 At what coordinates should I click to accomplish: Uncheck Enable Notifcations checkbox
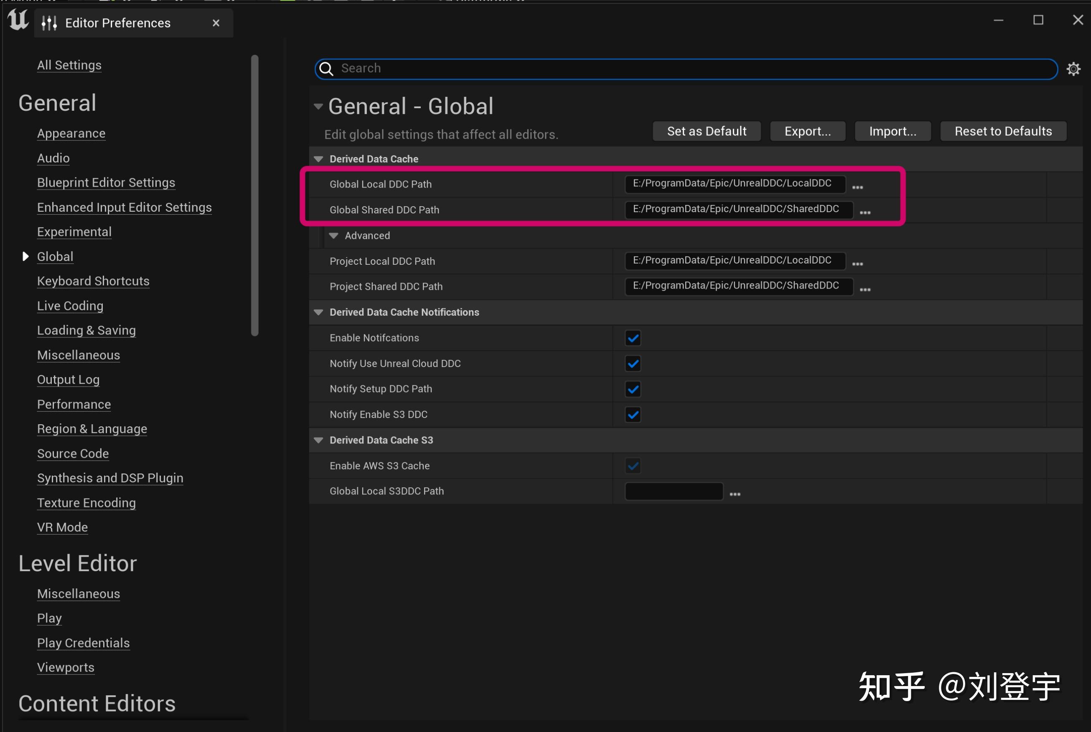(633, 338)
